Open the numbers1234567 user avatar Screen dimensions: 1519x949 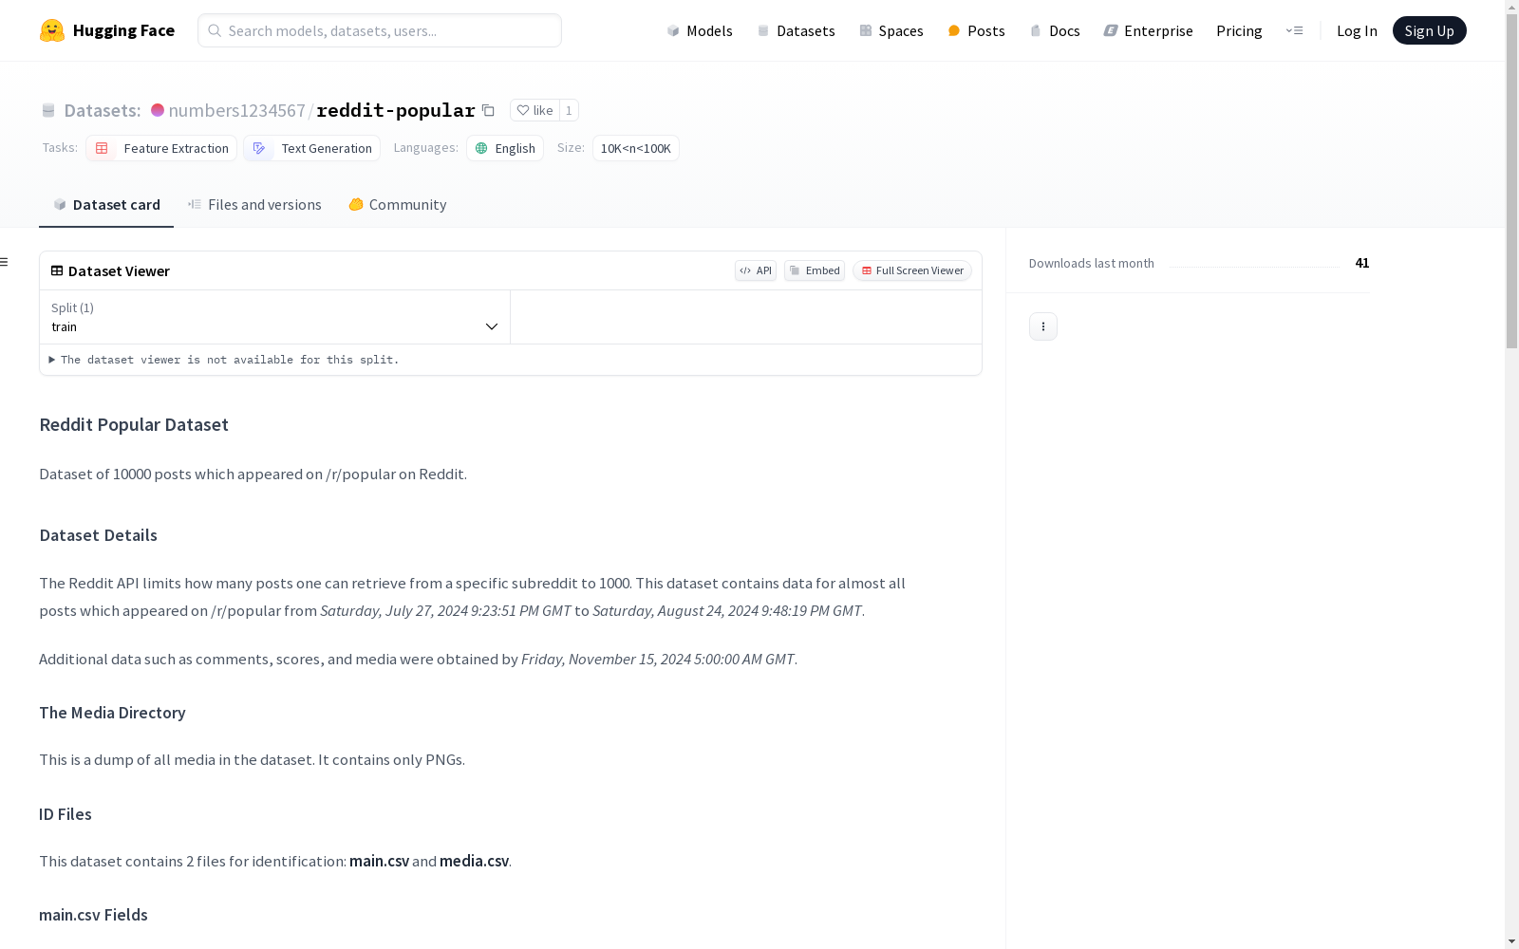pyautogui.click(x=158, y=110)
